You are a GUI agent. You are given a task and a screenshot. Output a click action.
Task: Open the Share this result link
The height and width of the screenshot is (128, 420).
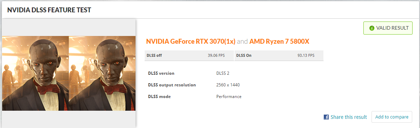349,117
